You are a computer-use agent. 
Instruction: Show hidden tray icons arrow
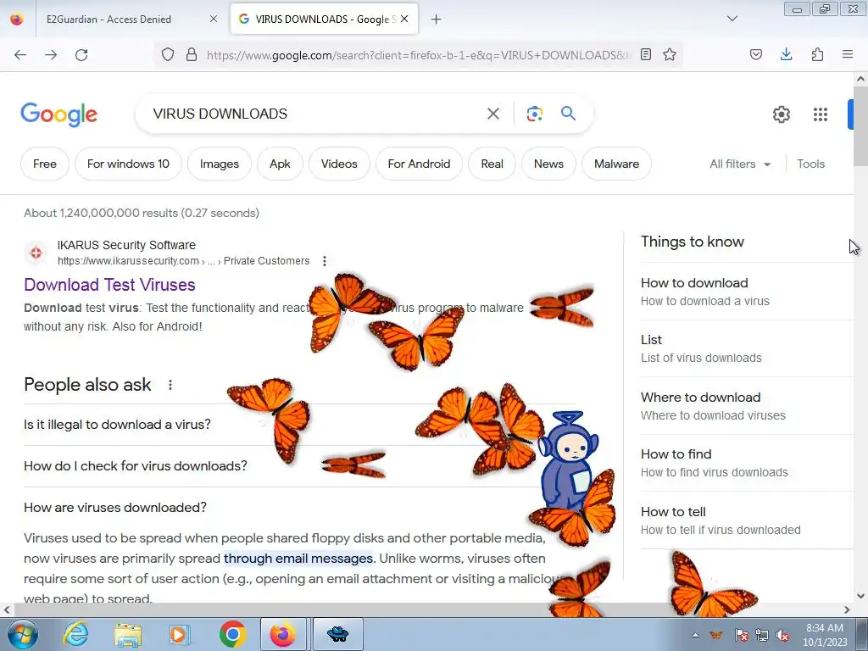695,635
